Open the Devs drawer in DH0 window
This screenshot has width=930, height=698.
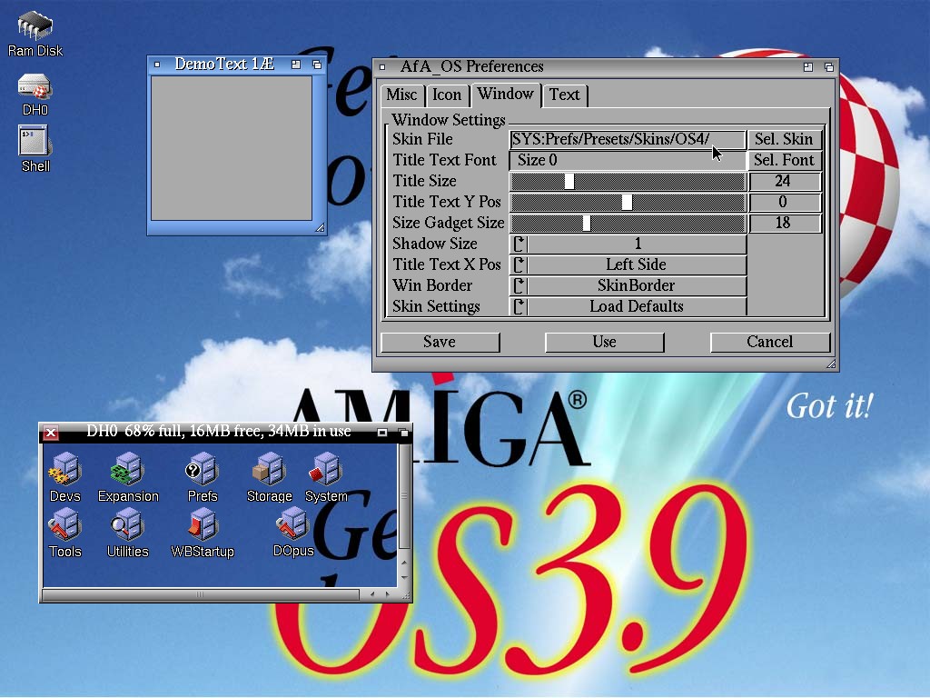[x=64, y=477]
